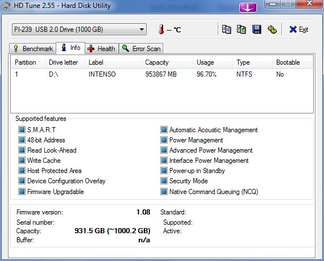Viewport: 324px width, 261px height.
Task: Click the Label column header
Action: [113, 62]
